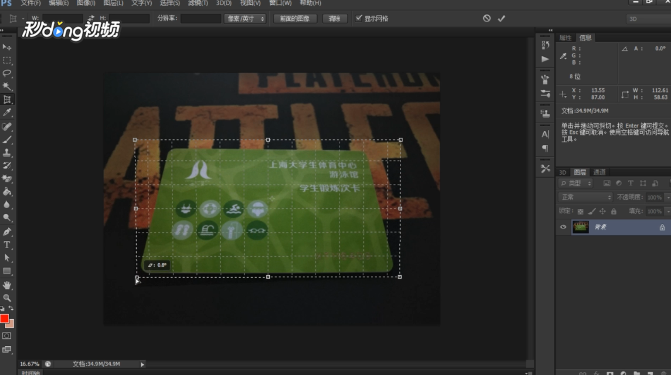The width and height of the screenshot is (671, 375).
Task: Select the Lasso tool
Action: 7,73
